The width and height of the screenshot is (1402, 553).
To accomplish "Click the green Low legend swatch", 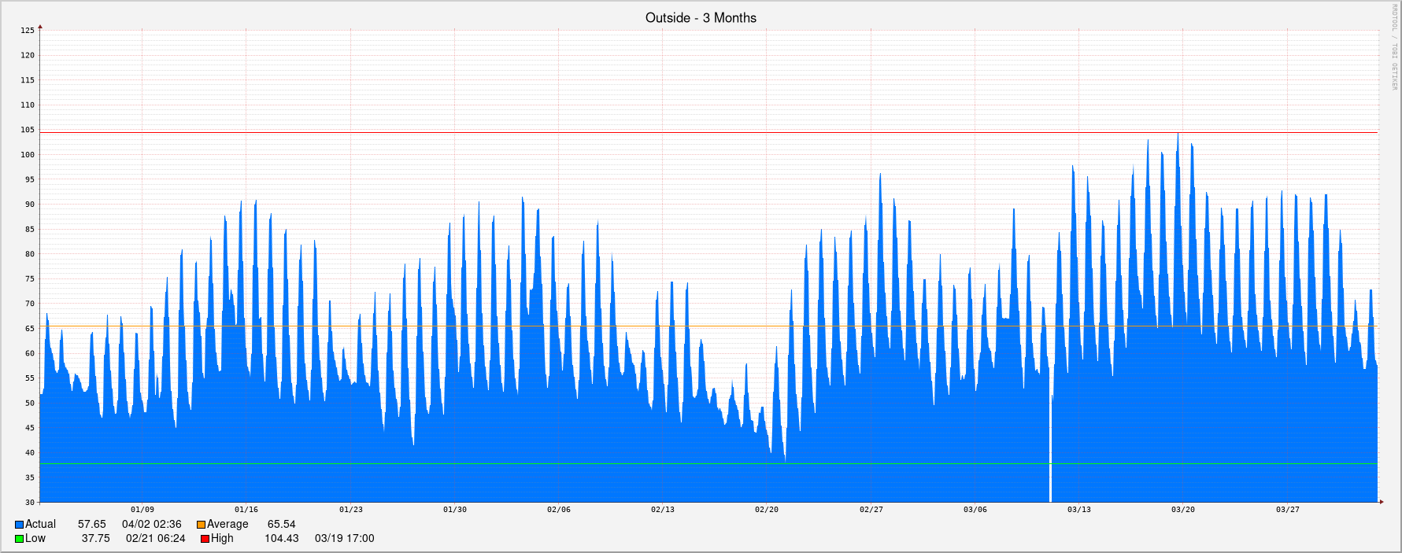I will point(19,539).
